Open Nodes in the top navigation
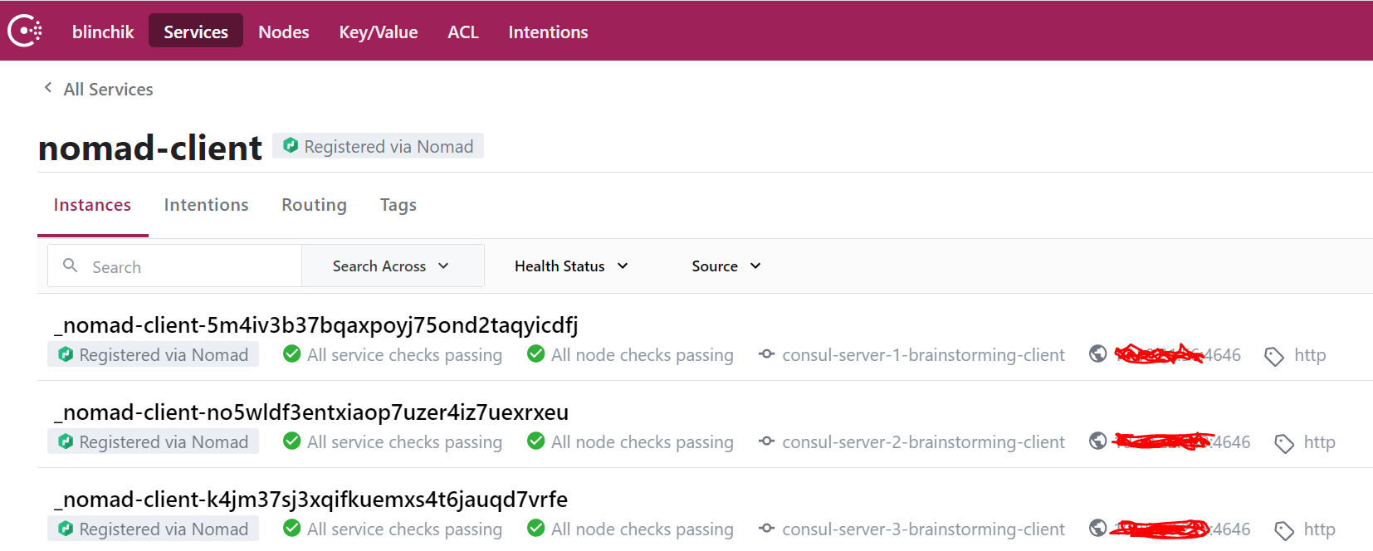The image size is (1373, 551). pyautogui.click(x=284, y=32)
